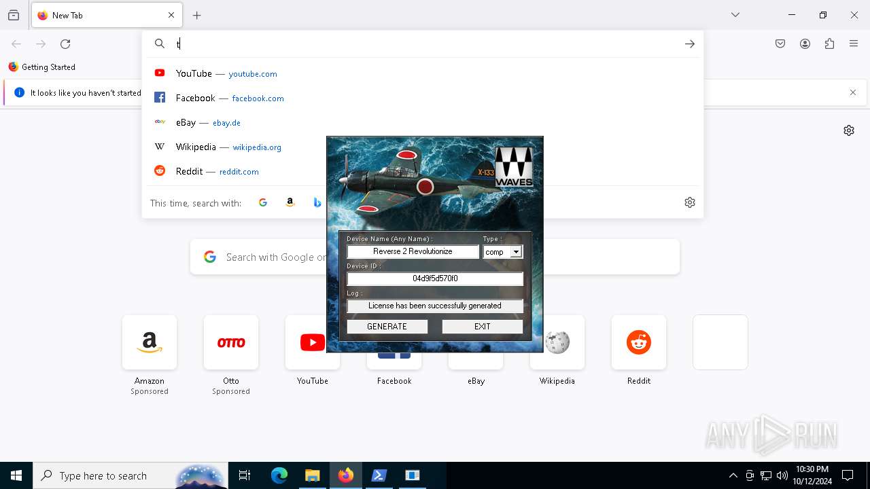Click the Waves logo in keygen
870x489 pixels.
tap(514, 166)
